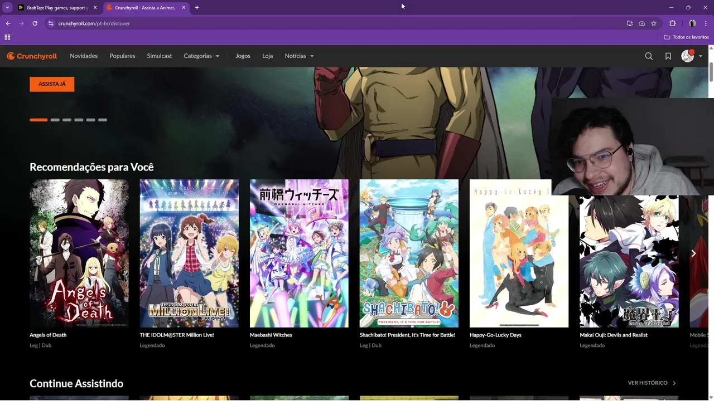Close the GrabTap tab
714x401 pixels.
[x=95, y=8]
